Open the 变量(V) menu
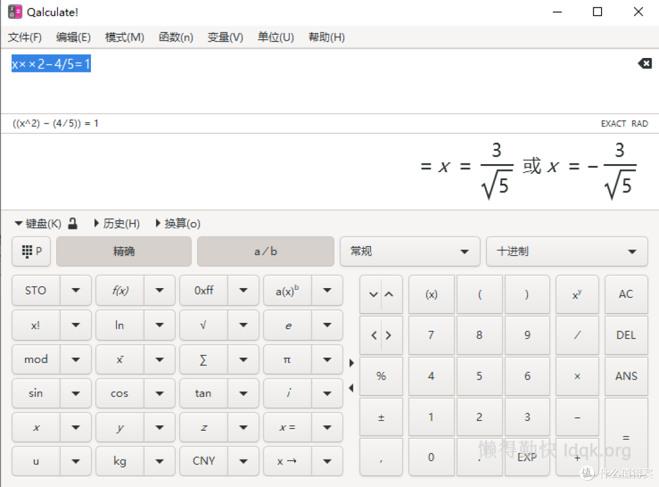Image resolution: width=659 pixels, height=487 pixels. 225,37
